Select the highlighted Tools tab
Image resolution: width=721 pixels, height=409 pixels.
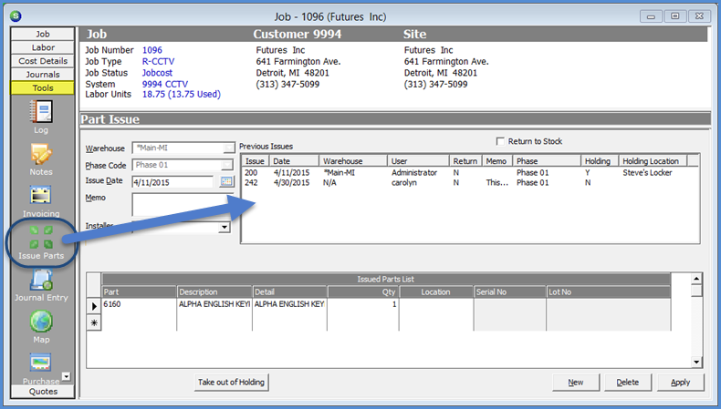pyautogui.click(x=43, y=87)
